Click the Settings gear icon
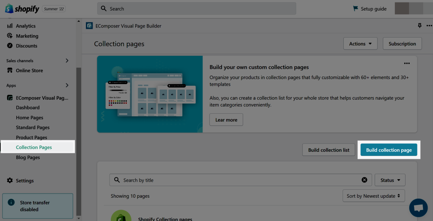The height and width of the screenshot is (221, 433). click(10, 180)
